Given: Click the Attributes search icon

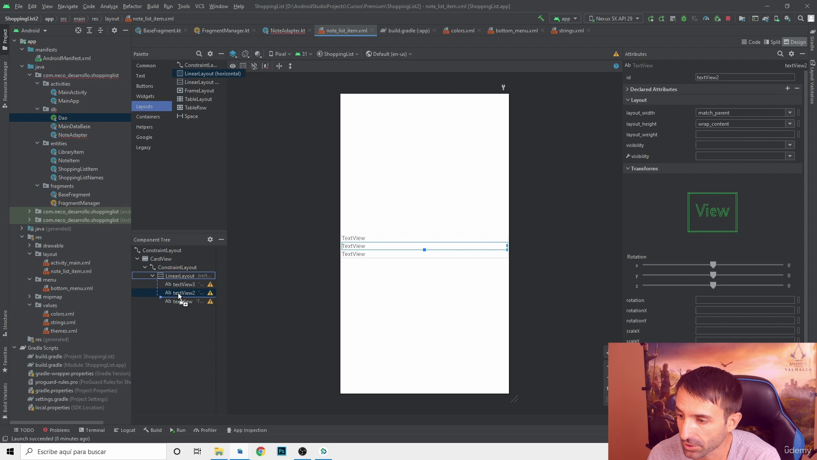Looking at the screenshot, I should pyautogui.click(x=780, y=54).
